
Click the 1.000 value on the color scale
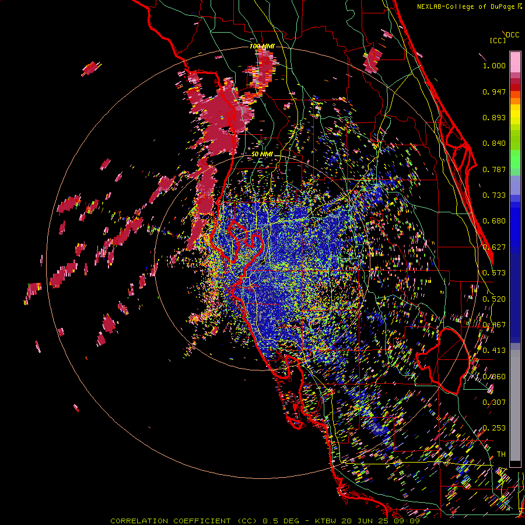tap(494, 65)
